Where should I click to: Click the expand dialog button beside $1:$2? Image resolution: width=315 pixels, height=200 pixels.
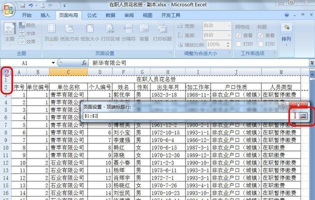click(x=303, y=116)
